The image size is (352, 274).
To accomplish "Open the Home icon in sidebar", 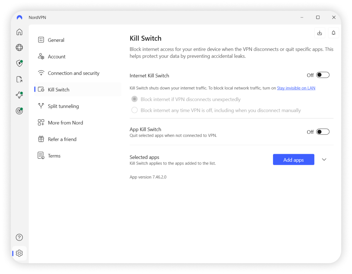I will point(19,32).
